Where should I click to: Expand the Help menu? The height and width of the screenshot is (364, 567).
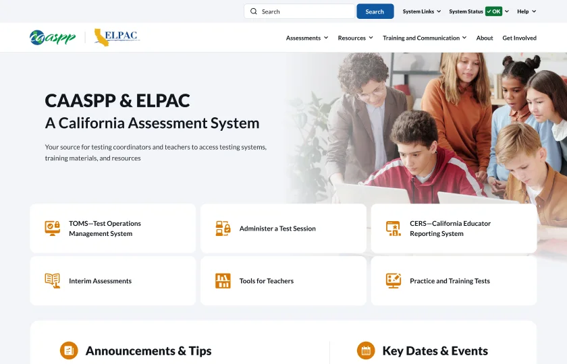(x=526, y=11)
